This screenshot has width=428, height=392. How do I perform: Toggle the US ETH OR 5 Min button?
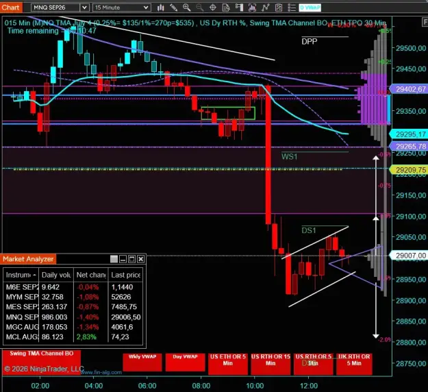[x=228, y=364]
